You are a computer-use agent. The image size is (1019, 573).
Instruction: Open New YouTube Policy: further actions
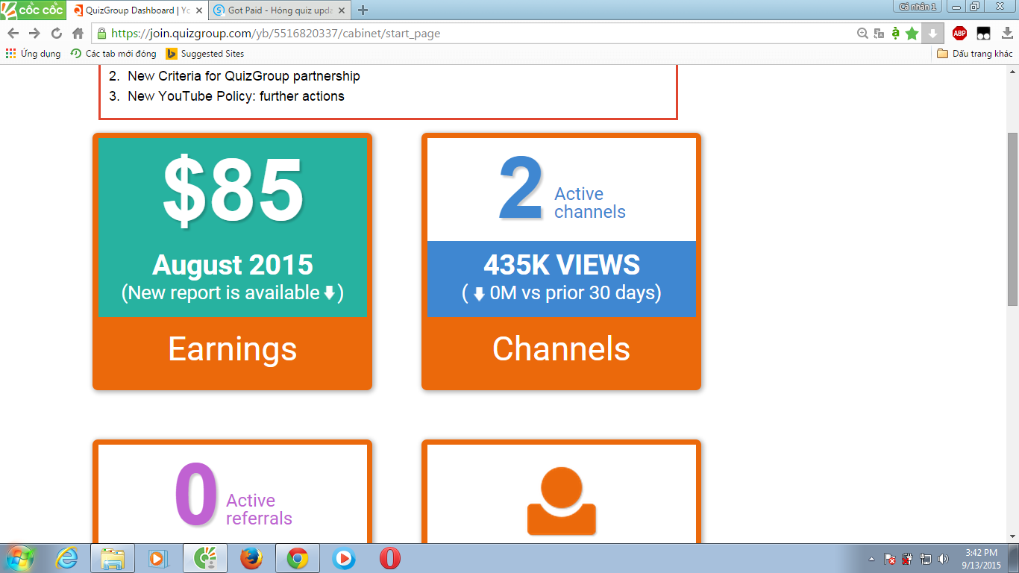tap(236, 96)
